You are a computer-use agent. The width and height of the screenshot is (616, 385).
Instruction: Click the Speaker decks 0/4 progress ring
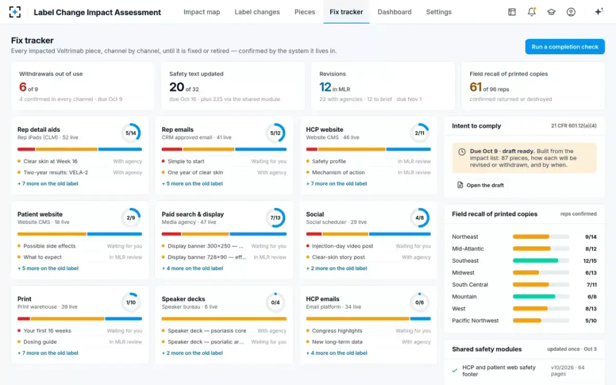(x=276, y=302)
